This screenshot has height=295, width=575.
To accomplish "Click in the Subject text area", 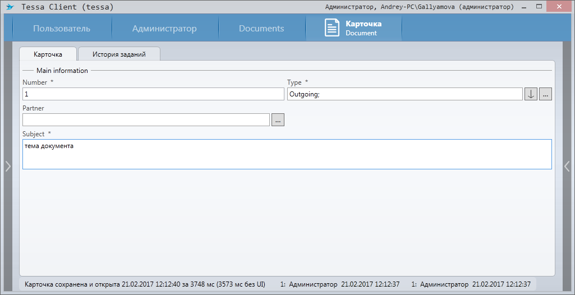I will pyautogui.click(x=287, y=154).
